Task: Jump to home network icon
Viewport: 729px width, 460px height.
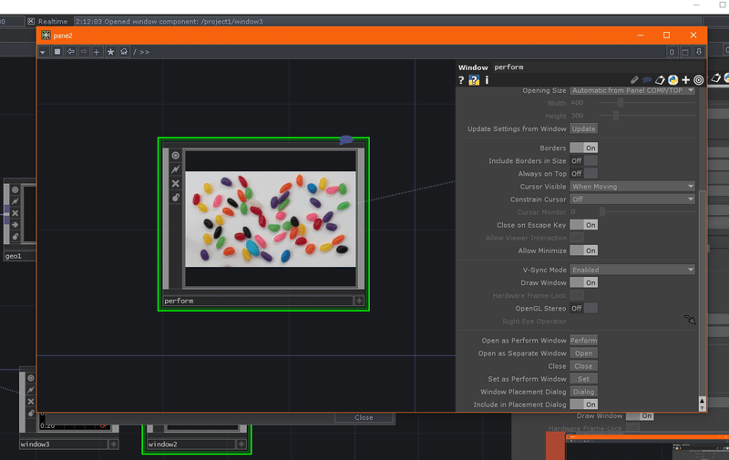Action: click(x=124, y=52)
